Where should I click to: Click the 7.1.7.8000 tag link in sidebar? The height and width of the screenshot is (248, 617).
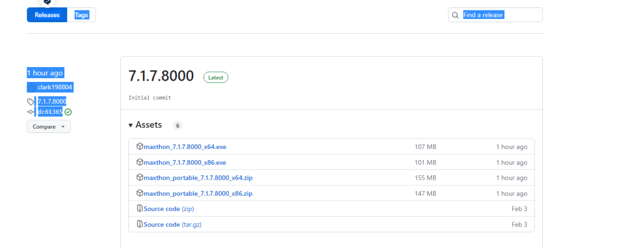pos(52,102)
